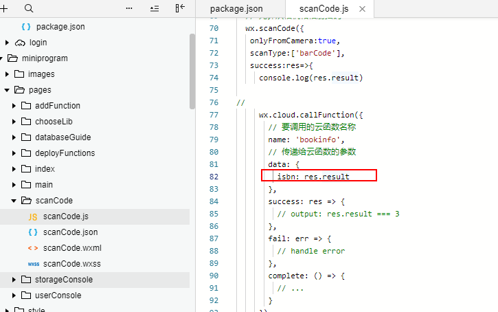498x312 pixels.
Task: Collapse the pages folder arrow
Action: click(x=7, y=90)
